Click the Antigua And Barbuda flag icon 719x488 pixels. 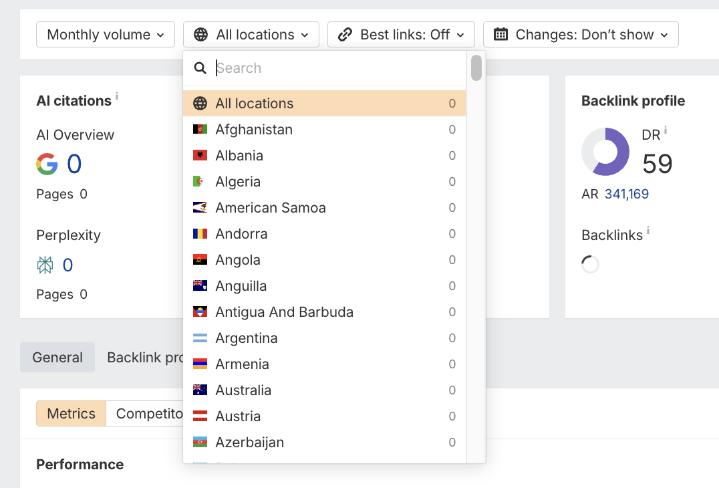pyautogui.click(x=200, y=312)
